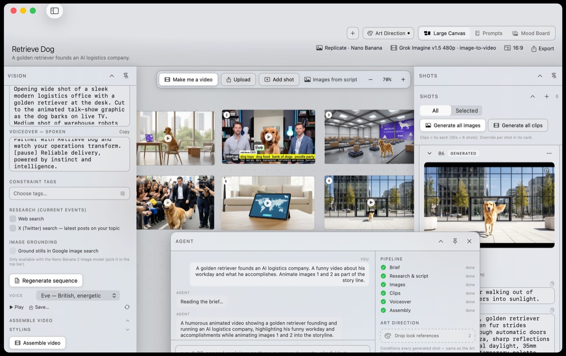Pin the Vision panel

click(x=126, y=75)
